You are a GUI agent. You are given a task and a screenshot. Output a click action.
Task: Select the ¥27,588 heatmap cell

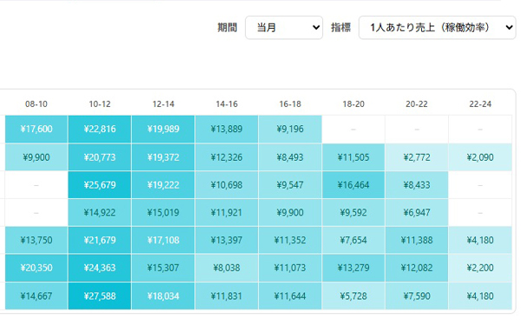[x=100, y=296]
